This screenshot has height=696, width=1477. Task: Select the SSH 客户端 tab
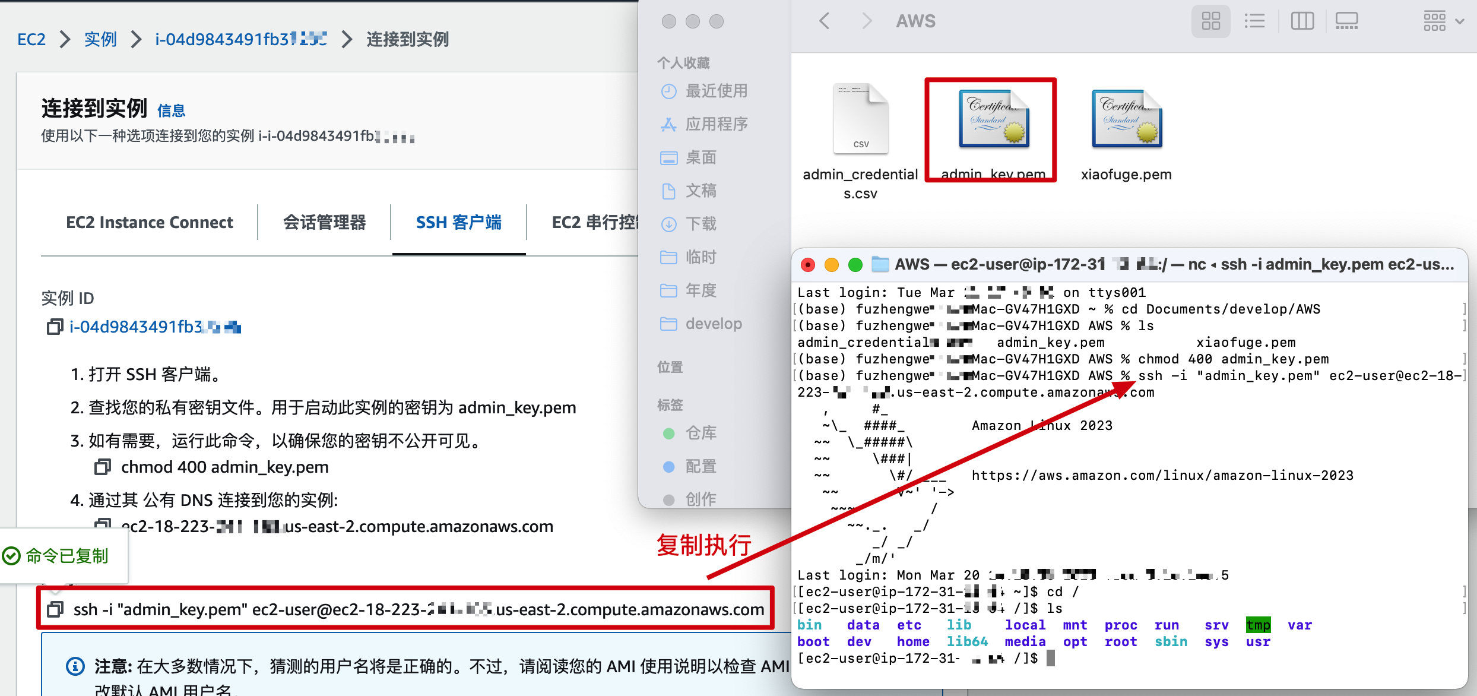click(x=458, y=222)
